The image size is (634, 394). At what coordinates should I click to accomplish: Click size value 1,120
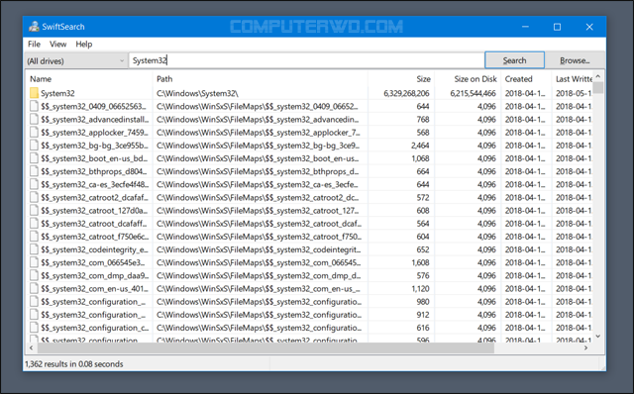tap(420, 288)
